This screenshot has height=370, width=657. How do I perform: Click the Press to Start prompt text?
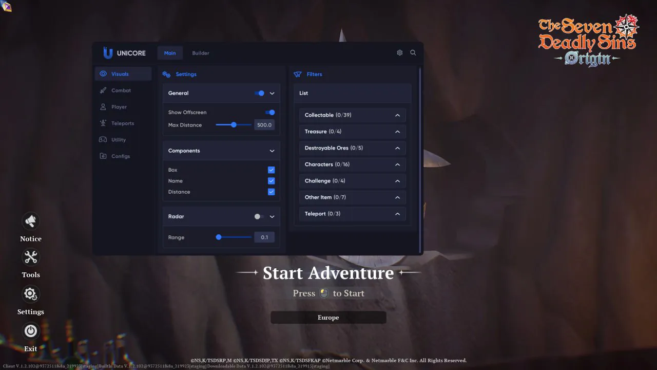(328, 293)
